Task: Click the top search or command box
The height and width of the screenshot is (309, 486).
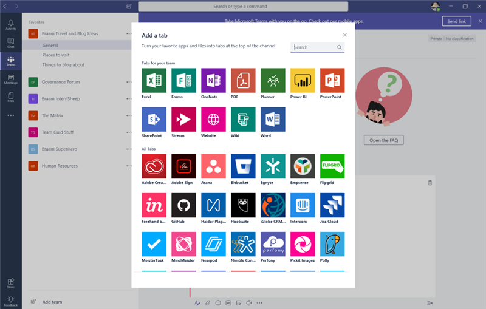Action: [x=243, y=7]
